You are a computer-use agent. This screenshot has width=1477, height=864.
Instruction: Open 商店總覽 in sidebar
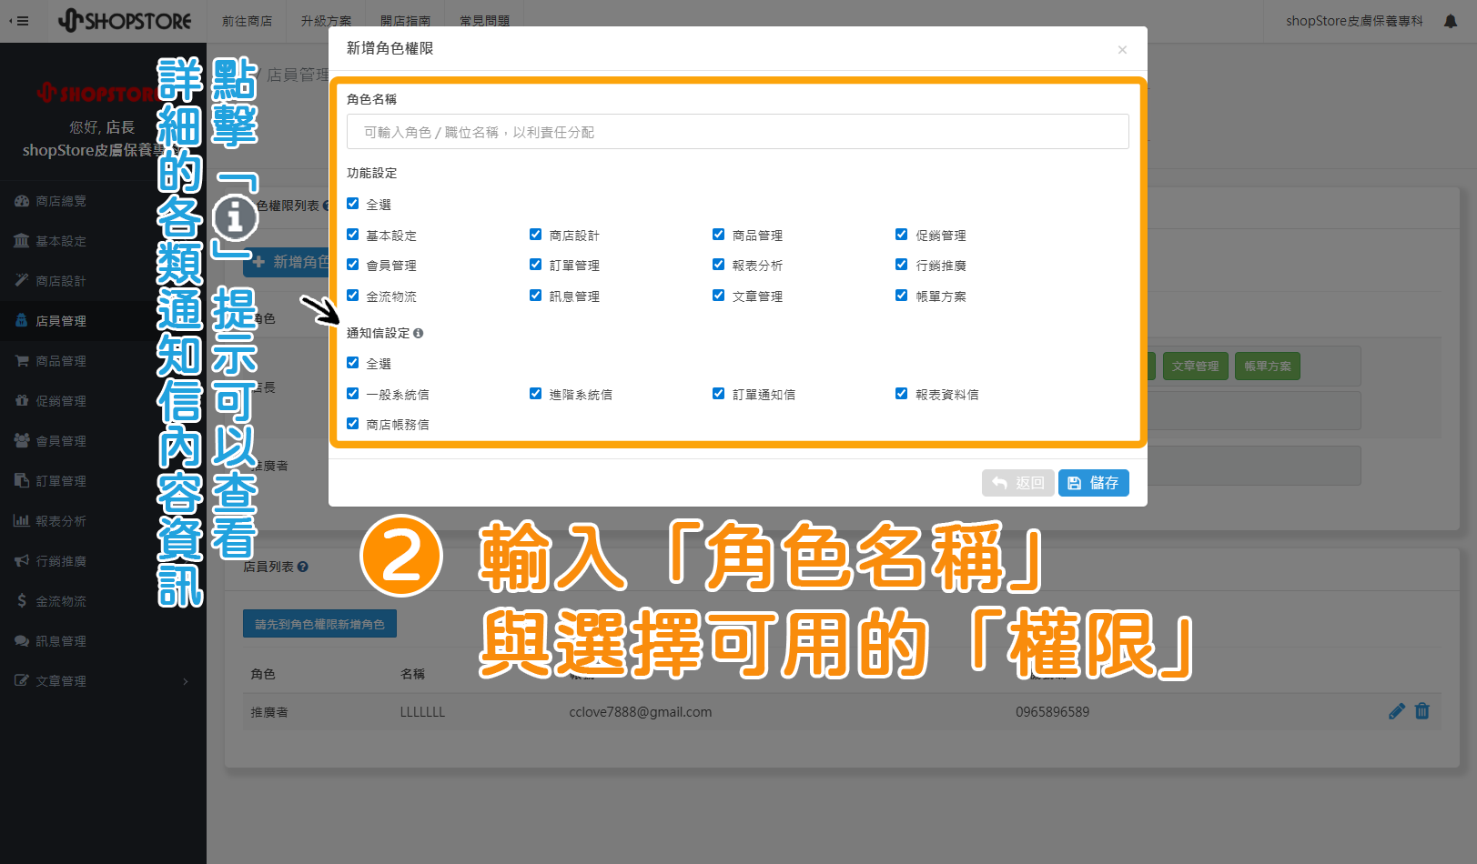tap(61, 201)
